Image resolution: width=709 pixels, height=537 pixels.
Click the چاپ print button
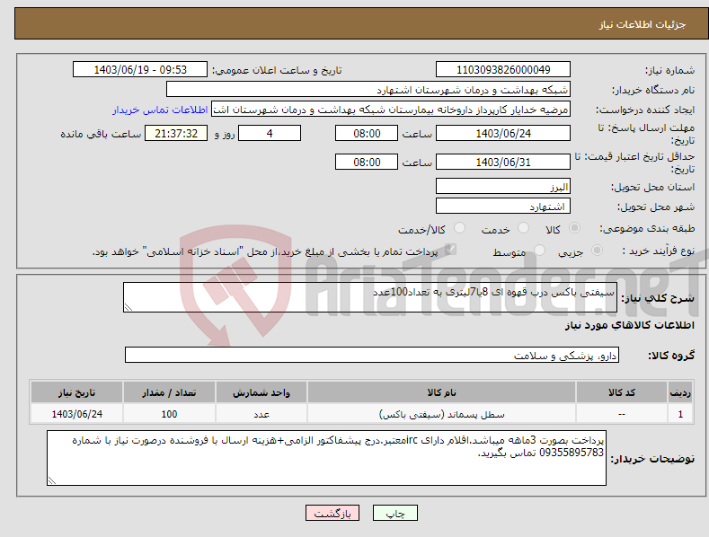[395, 513]
